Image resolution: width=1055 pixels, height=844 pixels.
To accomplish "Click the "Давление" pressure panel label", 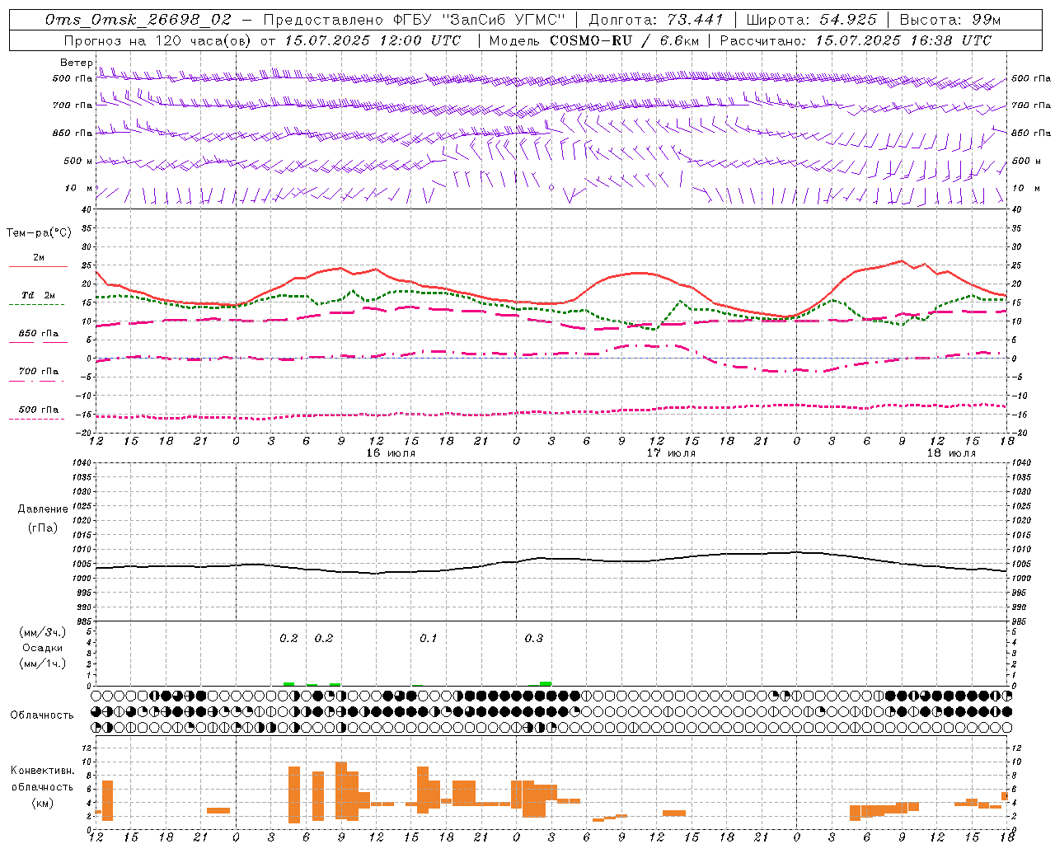I will click(43, 509).
